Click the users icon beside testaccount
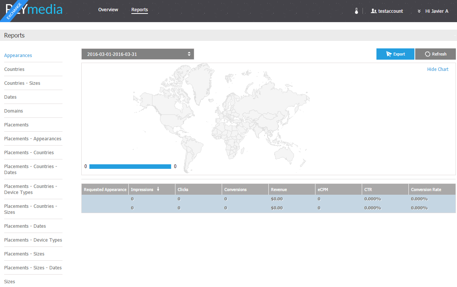The height and width of the screenshot is (287, 457). click(373, 11)
